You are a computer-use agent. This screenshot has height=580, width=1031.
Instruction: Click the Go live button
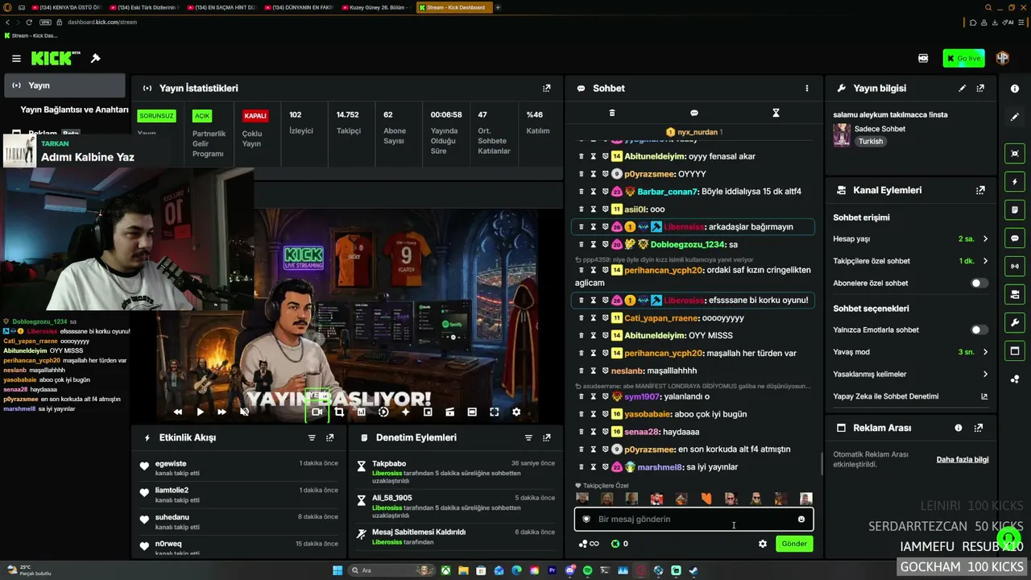[963, 58]
